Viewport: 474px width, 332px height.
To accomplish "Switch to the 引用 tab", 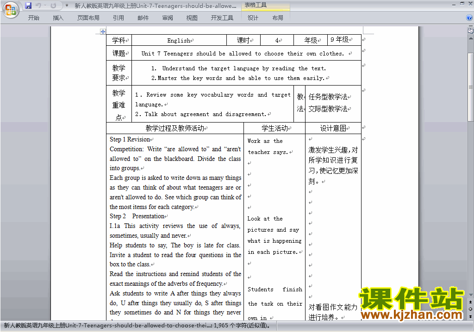I will click(x=118, y=18).
